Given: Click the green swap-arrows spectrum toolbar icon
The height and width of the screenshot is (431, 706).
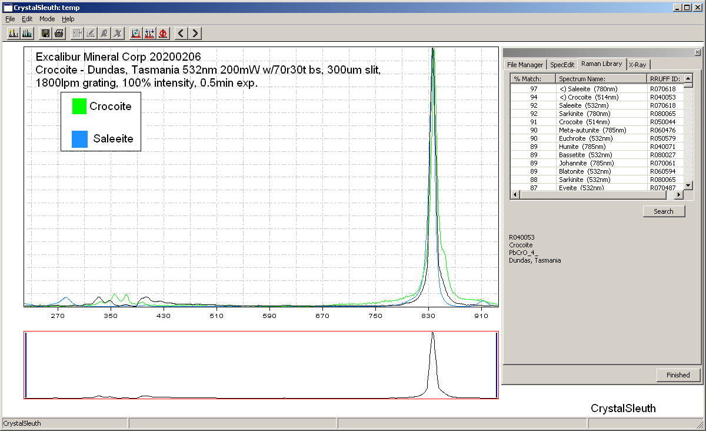Looking at the screenshot, I should point(136,33).
